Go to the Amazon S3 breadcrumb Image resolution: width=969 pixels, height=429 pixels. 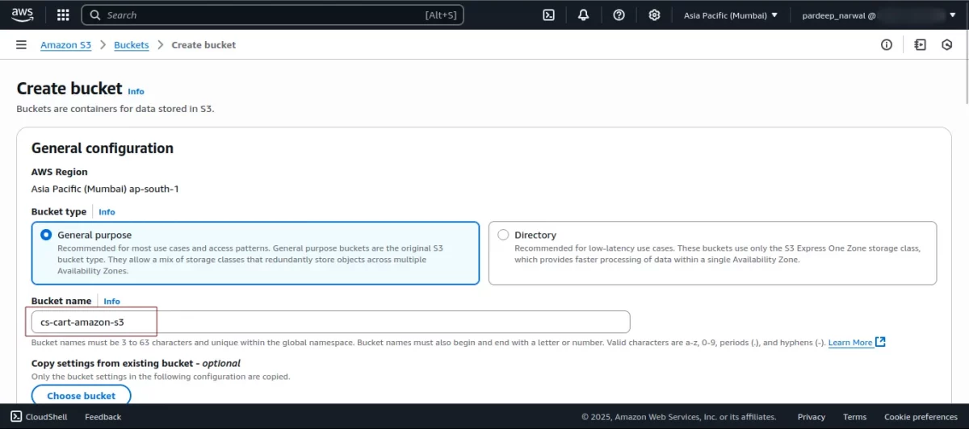click(66, 45)
